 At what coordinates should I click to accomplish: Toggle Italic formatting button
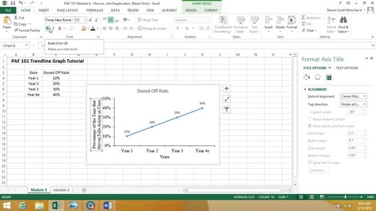53,29
